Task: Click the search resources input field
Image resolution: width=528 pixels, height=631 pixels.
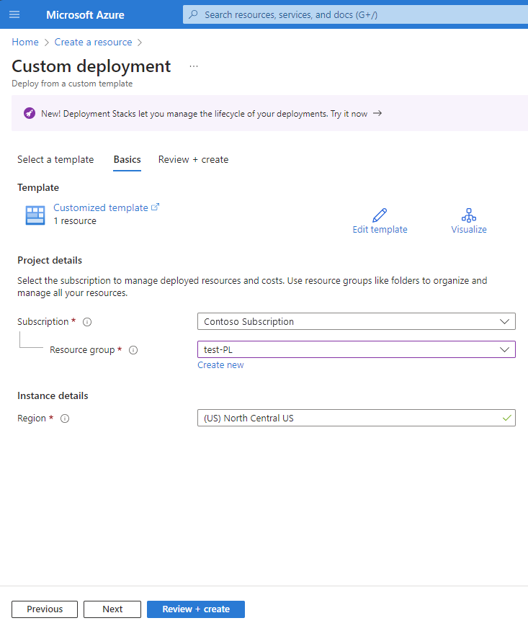Action: [x=353, y=14]
